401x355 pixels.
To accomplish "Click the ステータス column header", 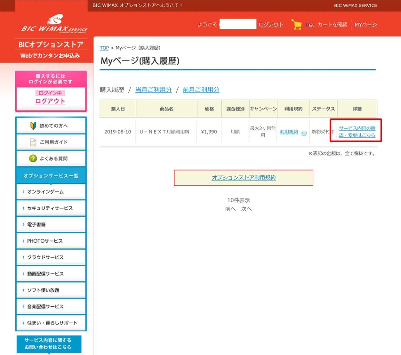I will (323, 109).
